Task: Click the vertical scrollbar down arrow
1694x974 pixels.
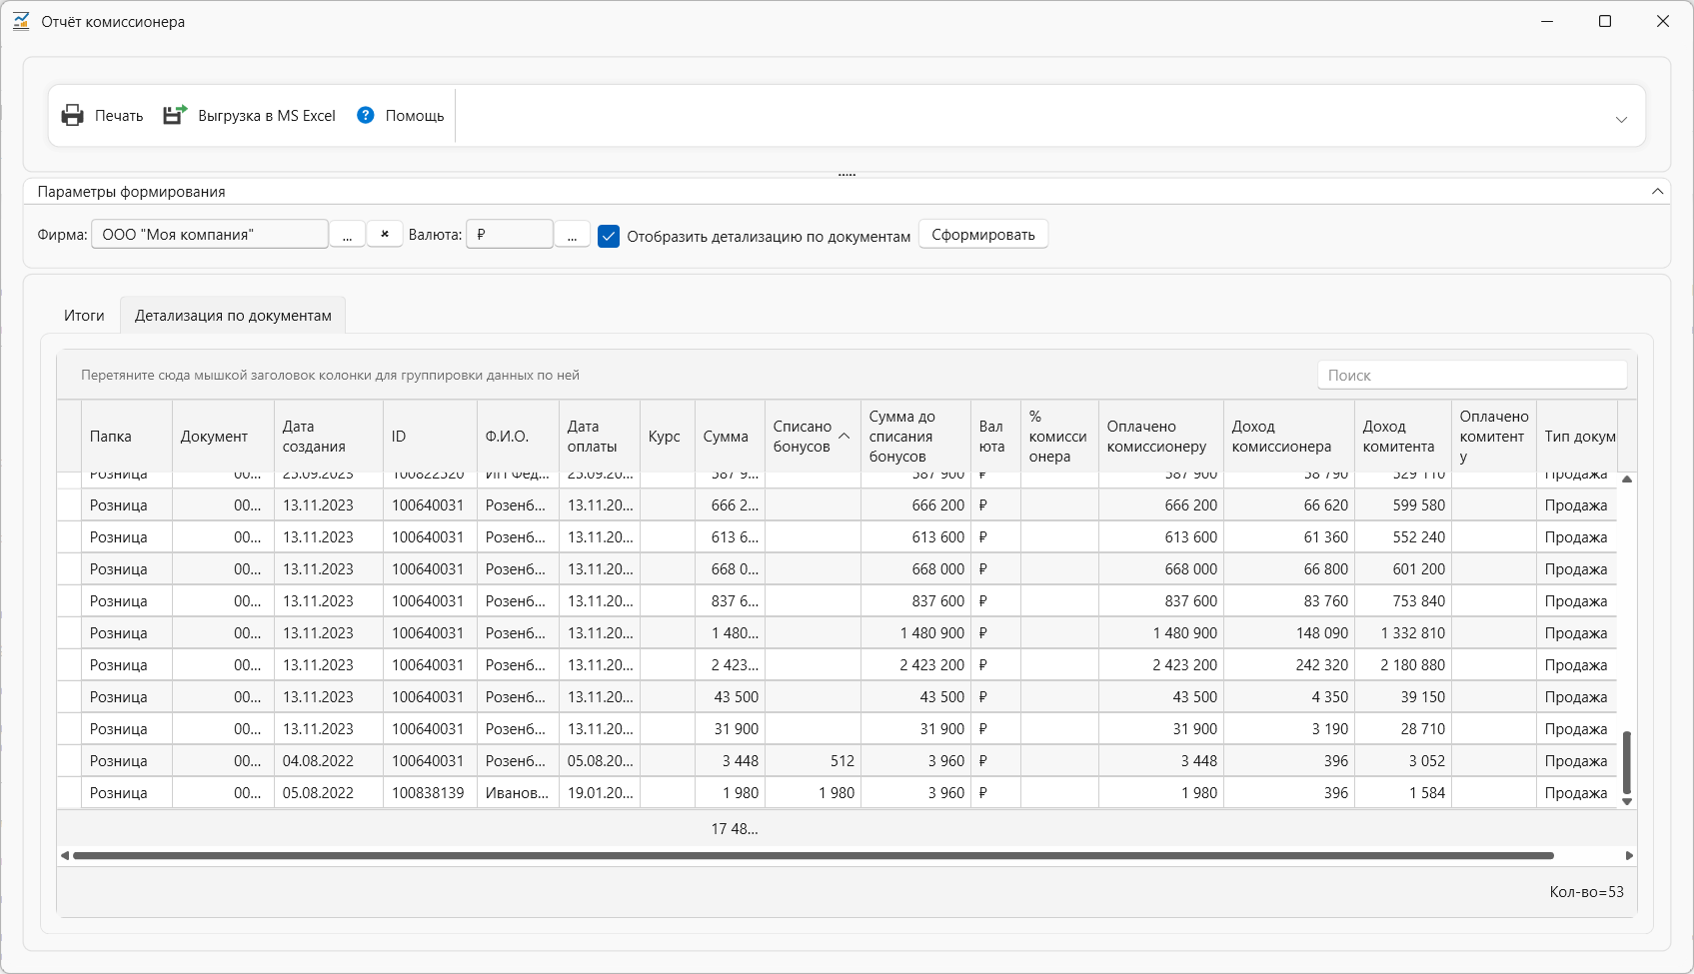Action: click(1627, 801)
